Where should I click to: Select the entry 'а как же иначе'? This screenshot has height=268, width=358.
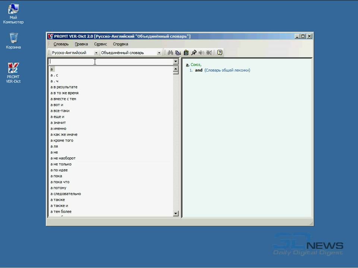[64, 134]
